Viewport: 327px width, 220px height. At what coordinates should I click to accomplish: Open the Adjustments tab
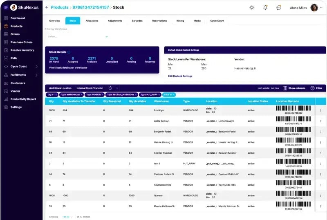pos(115,21)
